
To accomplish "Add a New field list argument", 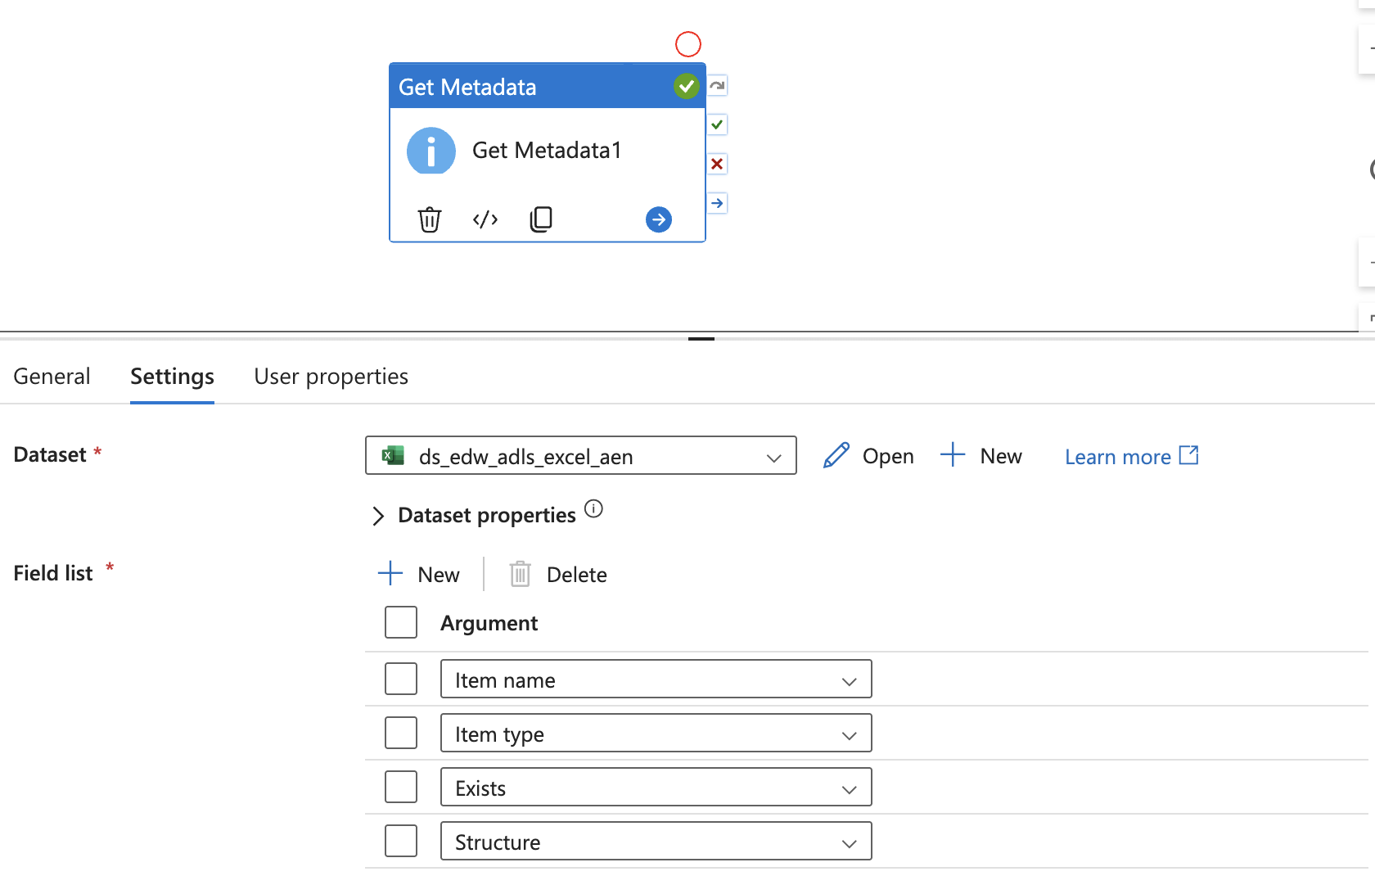I will coord(419,575).
